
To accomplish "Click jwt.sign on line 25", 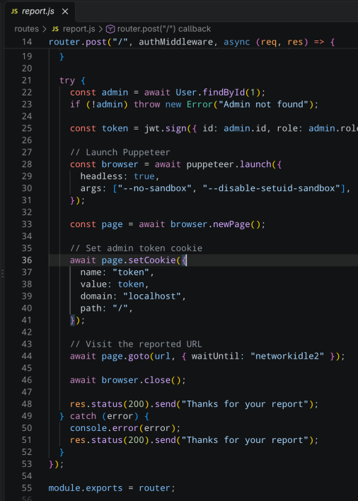I will pos(166,129).
